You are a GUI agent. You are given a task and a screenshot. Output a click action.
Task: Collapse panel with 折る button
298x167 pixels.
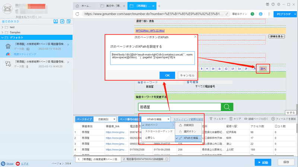[x=291, y=113]
